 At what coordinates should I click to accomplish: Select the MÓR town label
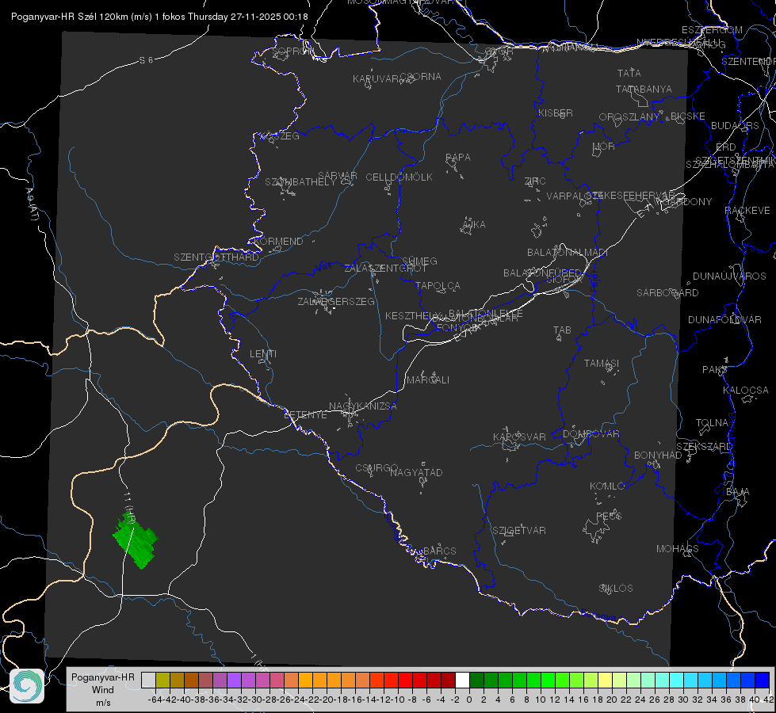(x=604, y=147)
